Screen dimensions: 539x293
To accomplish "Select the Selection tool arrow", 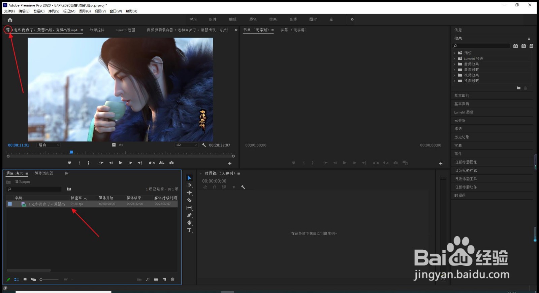I will click(x=189, y=178).
